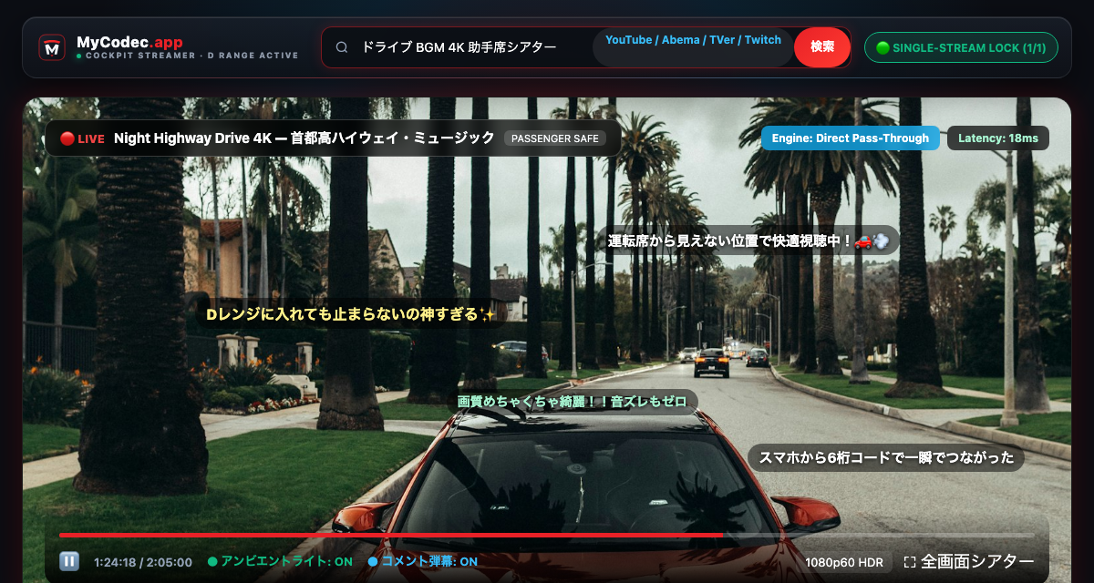Pause playback with the pause button
Screen dimensions: 1094x583
tap(69, 562)
